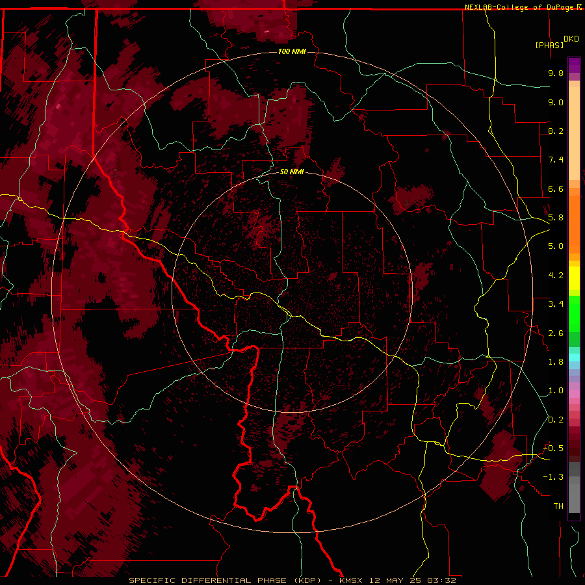Click the bright green segment of the color bar
The width and height of the screenshot is (585, 585).
coord(574,313)
